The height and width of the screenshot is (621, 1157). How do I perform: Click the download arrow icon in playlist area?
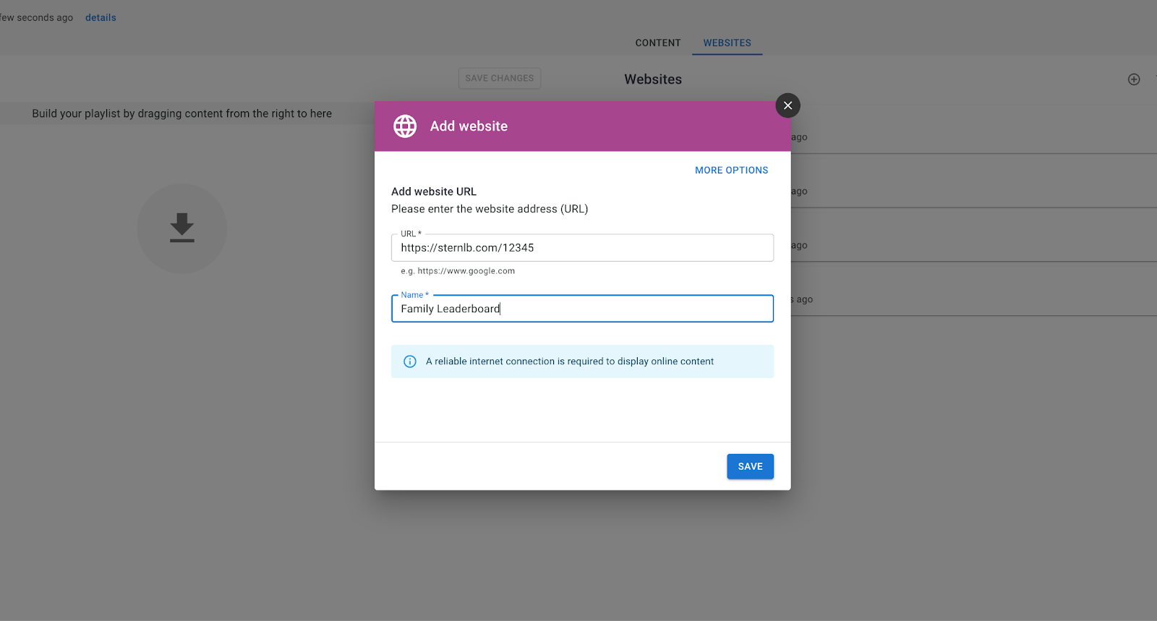click(182, 228)
